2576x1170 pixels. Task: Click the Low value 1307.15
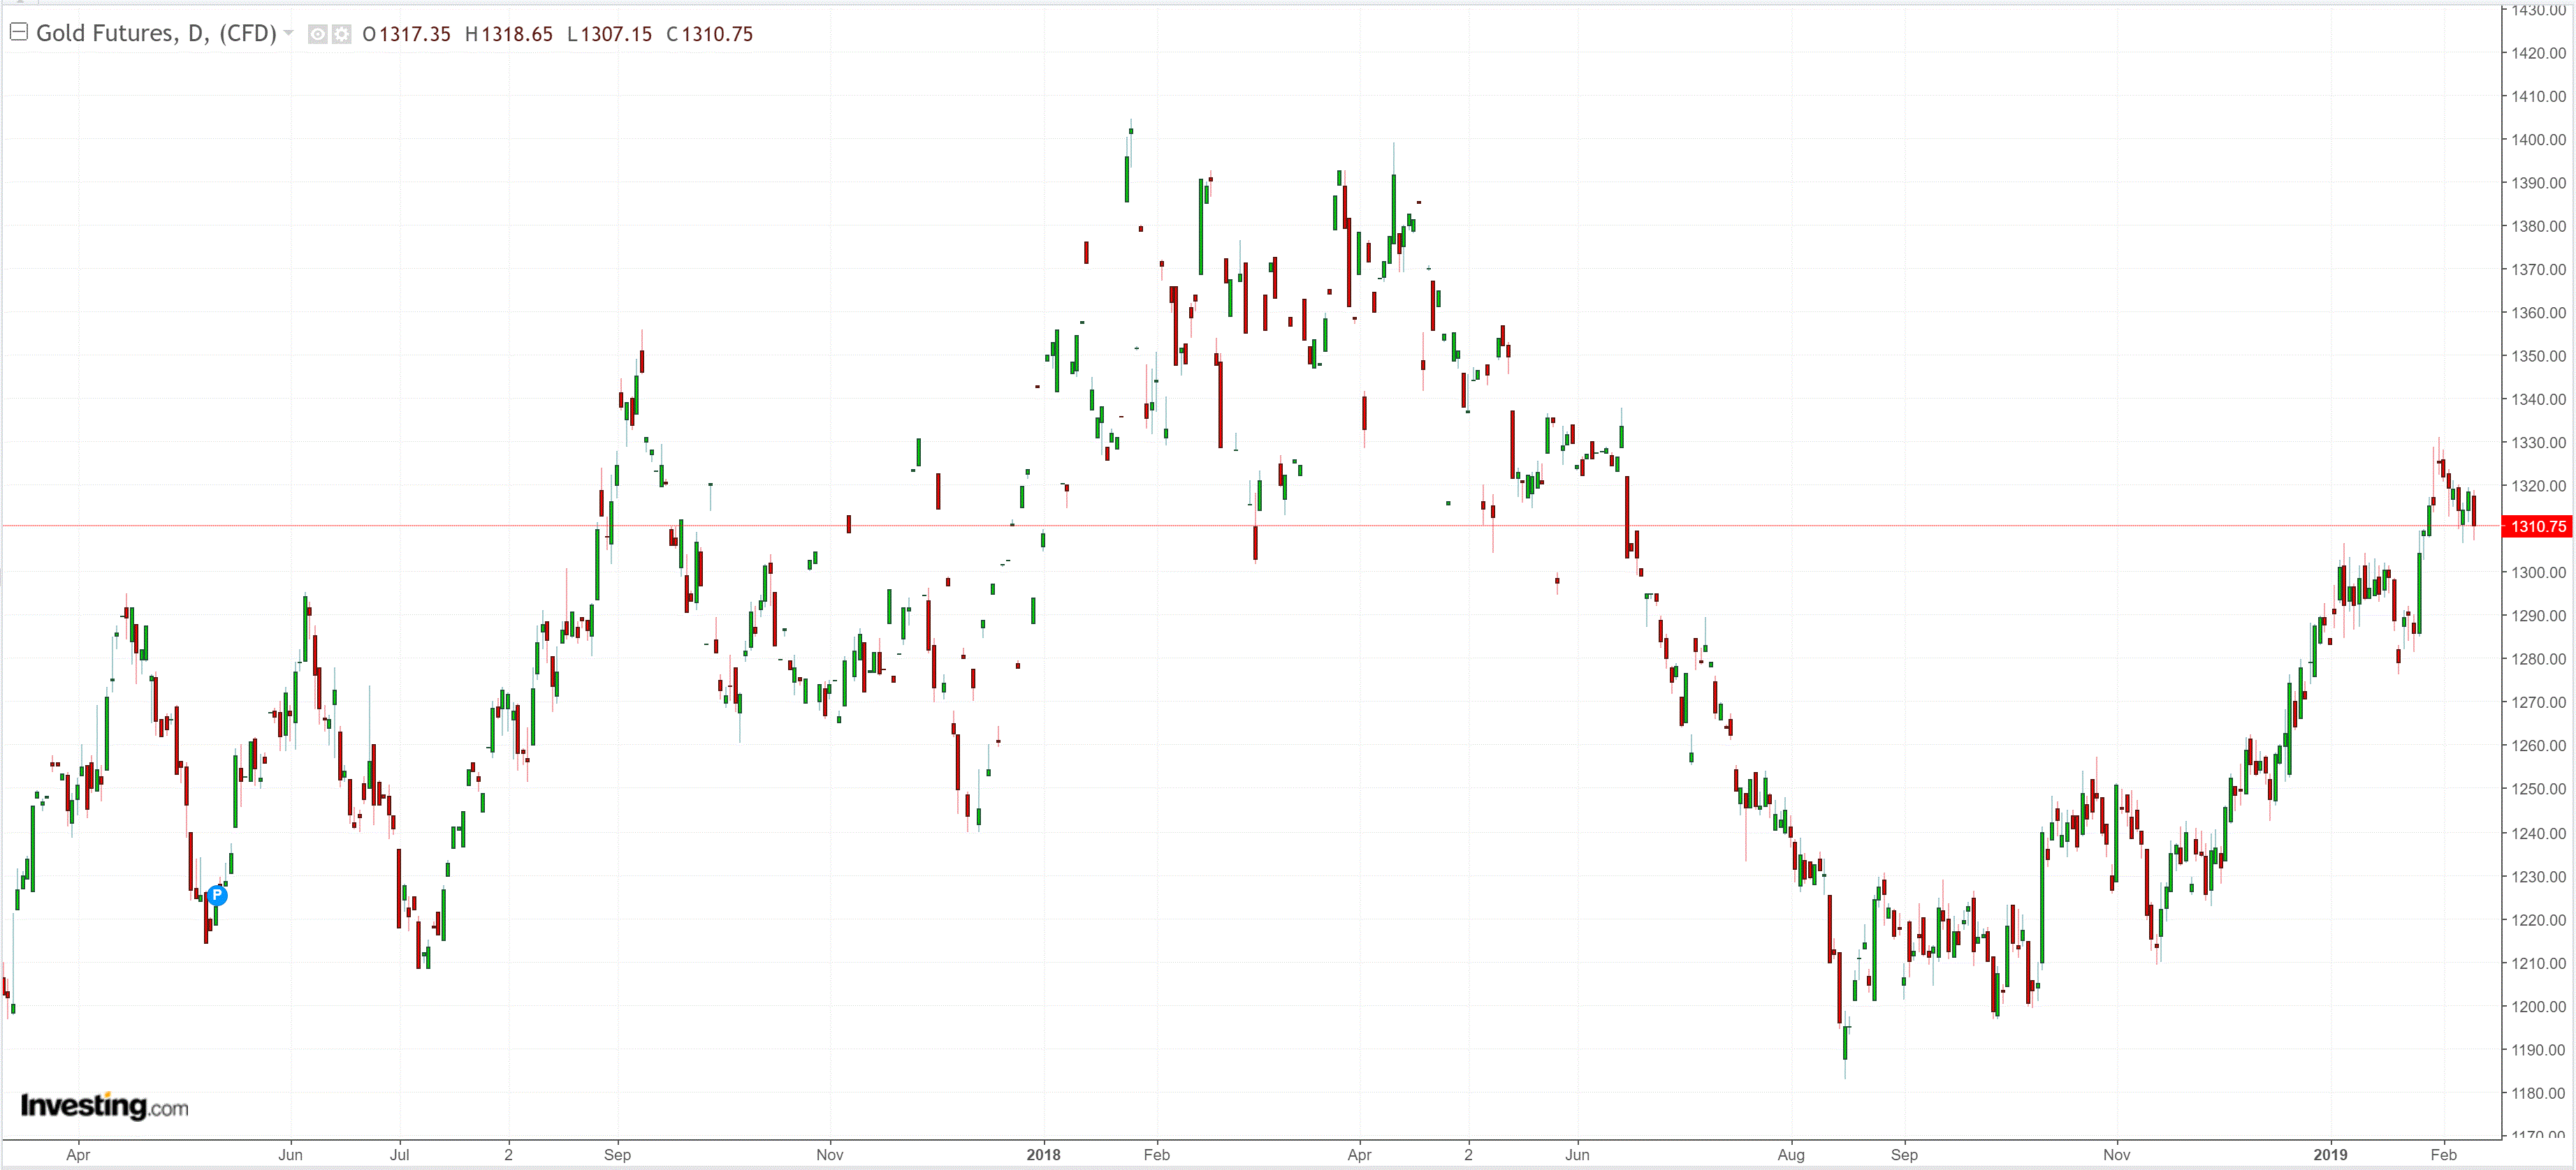click(x=615, y=34)
